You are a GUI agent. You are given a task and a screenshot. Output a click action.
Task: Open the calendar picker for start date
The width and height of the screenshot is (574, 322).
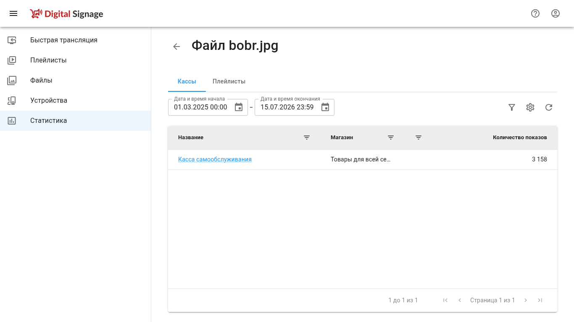(x=239, y=107)
